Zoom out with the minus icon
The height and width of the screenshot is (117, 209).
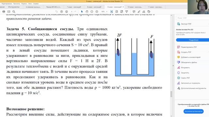click(92, 12)
